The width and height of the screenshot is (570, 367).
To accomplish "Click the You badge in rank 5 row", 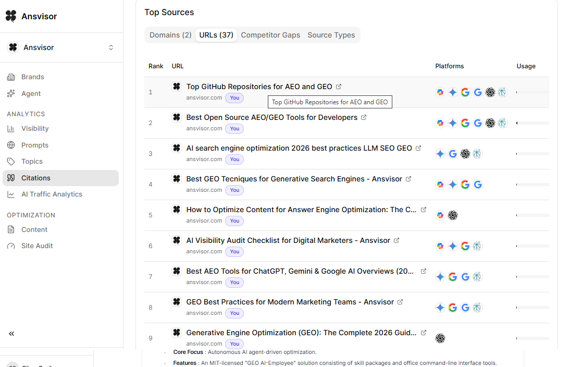I will pos(234,221).
